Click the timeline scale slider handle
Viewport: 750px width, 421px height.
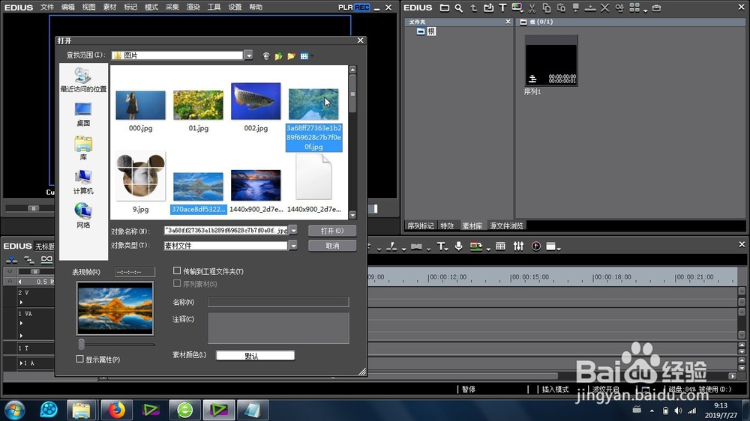[x=34, y=271]
